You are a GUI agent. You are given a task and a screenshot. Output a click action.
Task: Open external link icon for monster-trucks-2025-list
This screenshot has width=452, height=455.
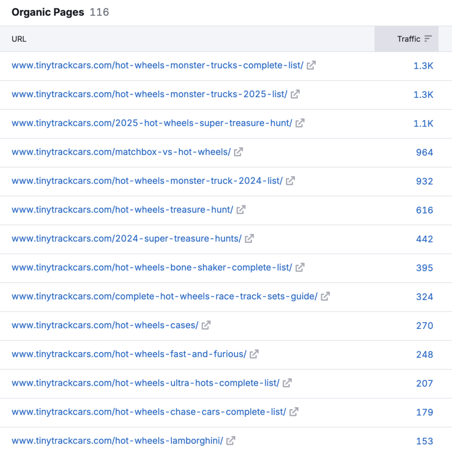(x=295, y=94)
